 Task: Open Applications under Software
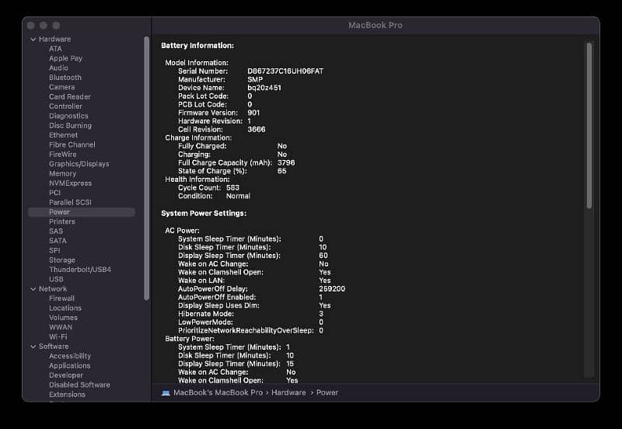click(69, 365)
